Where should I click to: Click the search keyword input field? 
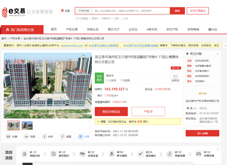point(131,11)
